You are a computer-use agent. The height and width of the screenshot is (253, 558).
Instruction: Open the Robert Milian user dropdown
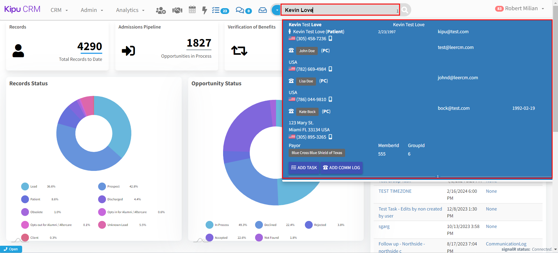click(x=520, y=9)
